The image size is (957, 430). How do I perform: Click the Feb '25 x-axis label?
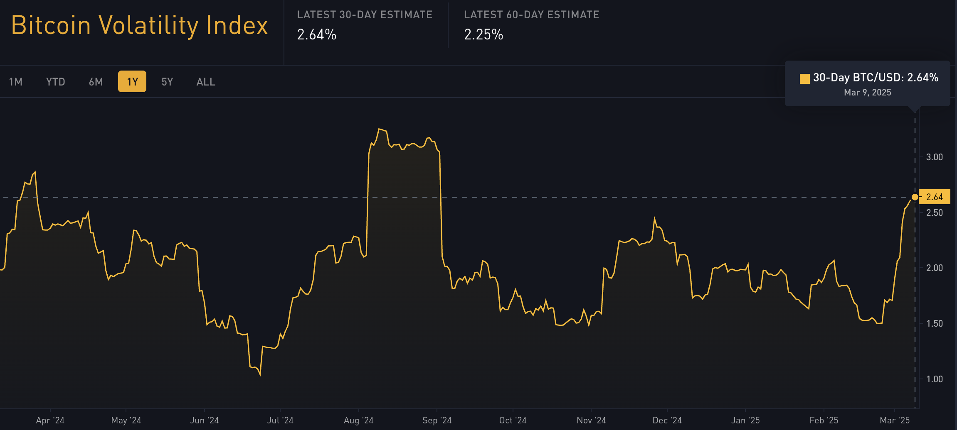coord(824,420)
